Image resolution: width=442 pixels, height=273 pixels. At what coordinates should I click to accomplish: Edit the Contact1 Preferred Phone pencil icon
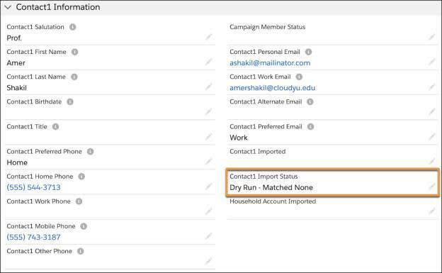[208, 162]
